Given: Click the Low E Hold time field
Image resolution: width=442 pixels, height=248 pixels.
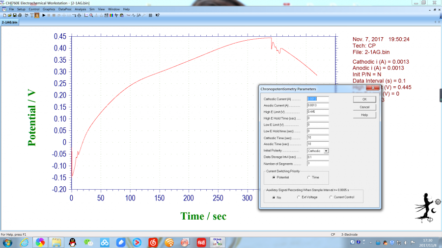Looking at the screenshot, I should [x=318, y=131].
